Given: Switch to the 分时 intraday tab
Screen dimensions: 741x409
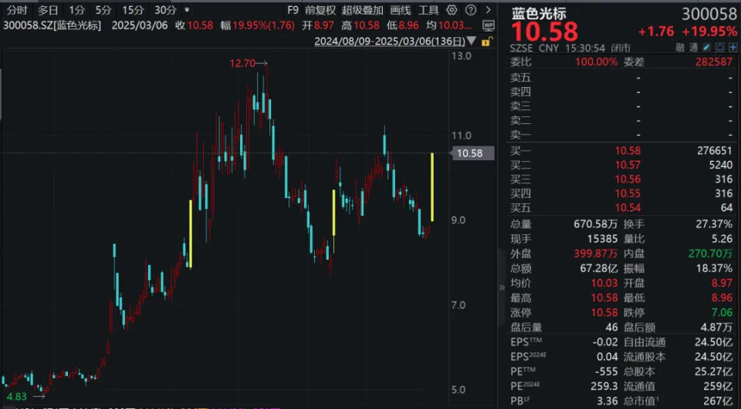Looking at the screenshot, I should coord(17,11).
